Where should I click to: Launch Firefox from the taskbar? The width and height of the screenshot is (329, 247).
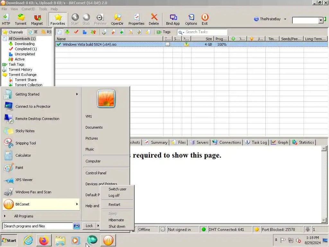click(44, 240)
